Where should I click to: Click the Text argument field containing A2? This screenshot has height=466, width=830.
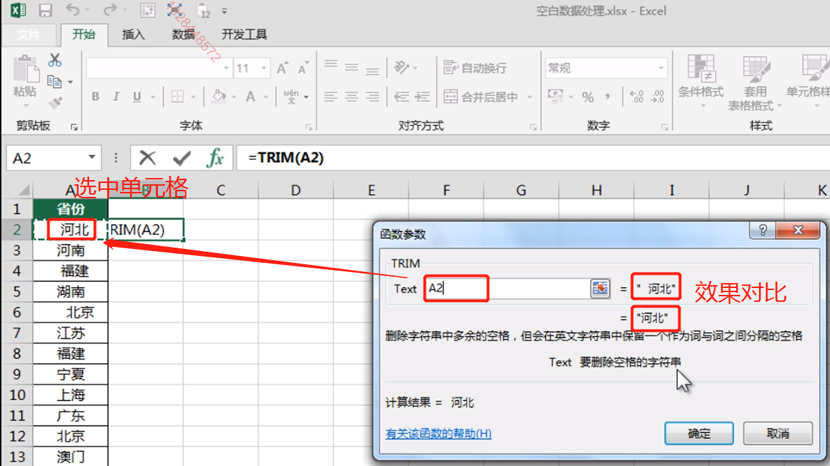[x=506, y=289]
